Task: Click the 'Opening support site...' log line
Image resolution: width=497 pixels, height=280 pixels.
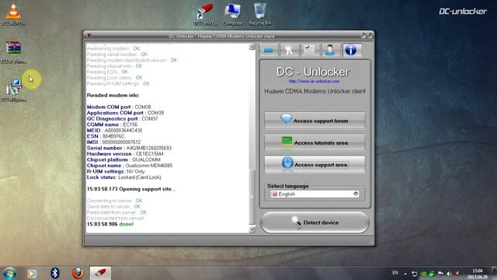Action: (x=131, y=189)
